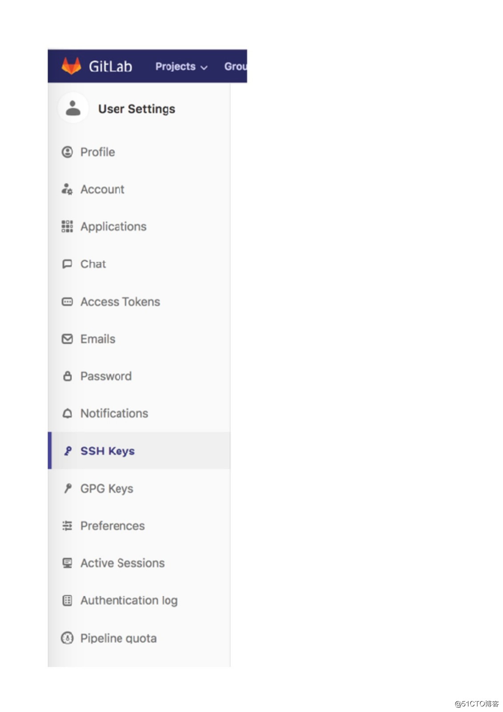Click the Active Sessions monitor icon
This screenshot has height=712, width=503.
67,563
